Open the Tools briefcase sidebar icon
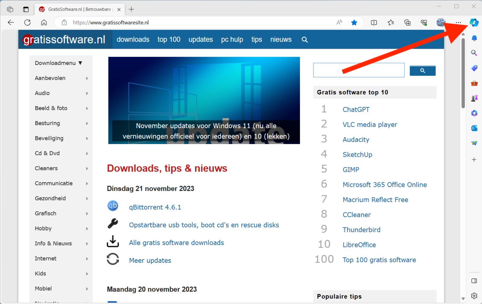Viewport: 482px width, 304px height. [x=474, y=83]
